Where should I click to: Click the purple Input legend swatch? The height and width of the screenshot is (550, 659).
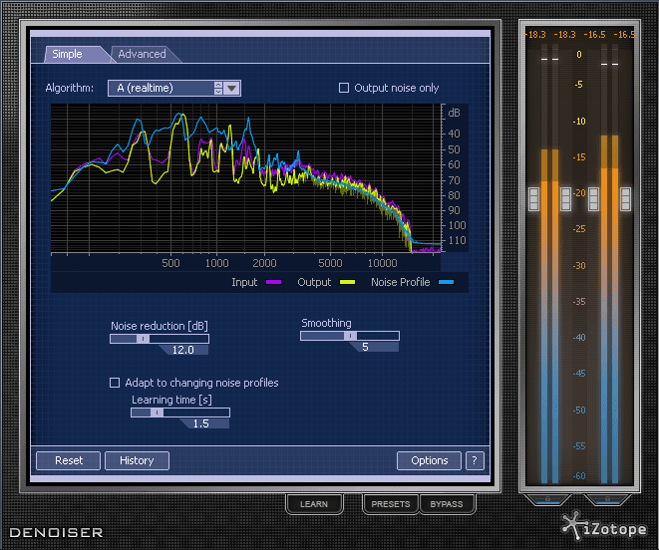(x=273, y=282)
